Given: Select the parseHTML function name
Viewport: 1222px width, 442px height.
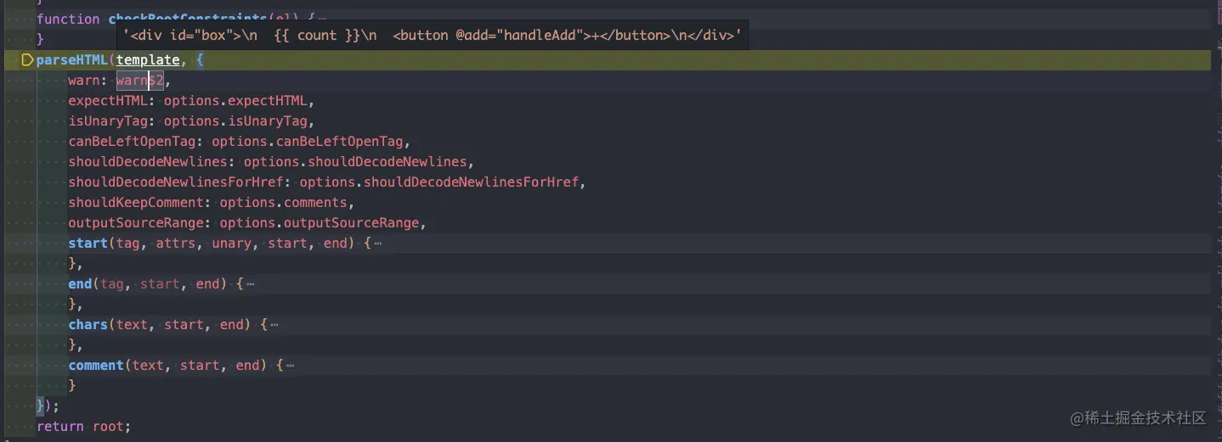Looking at the screenshot, I should [x=72, y=60].
